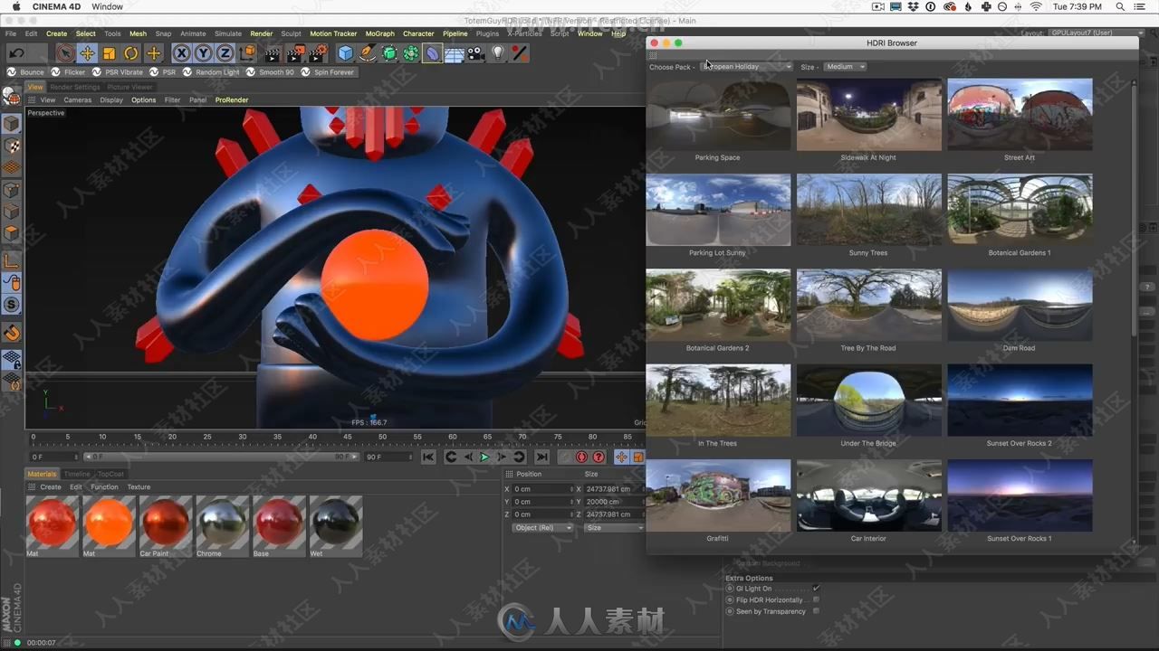Viewport: 1159px width, 651px height.
Task: Toggle the GI Light On checkbox
Action: pyautogui.click(x=816, y=589)
